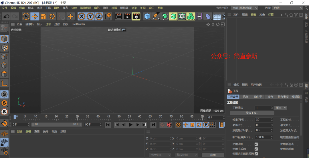Viewport: 309px width, 158px height.
Task: Switch to Edges mode
Action: (x=5, y=66)
